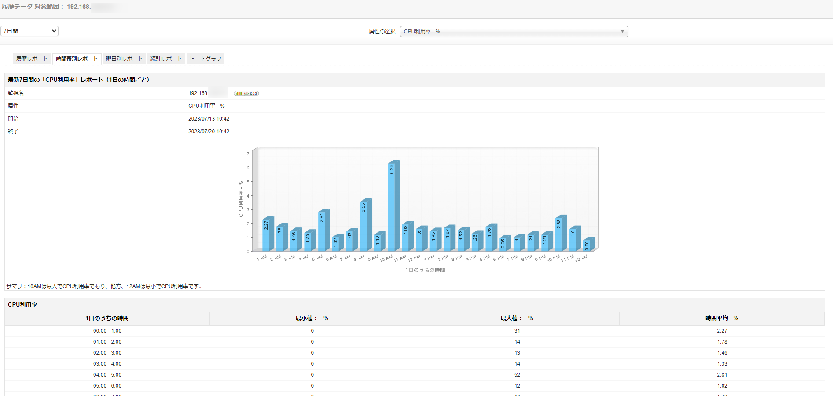The width and height of the screenshot is (833, 396).
Task: Open the 7日間 period dropdown
Action: [x=29, y=31]
